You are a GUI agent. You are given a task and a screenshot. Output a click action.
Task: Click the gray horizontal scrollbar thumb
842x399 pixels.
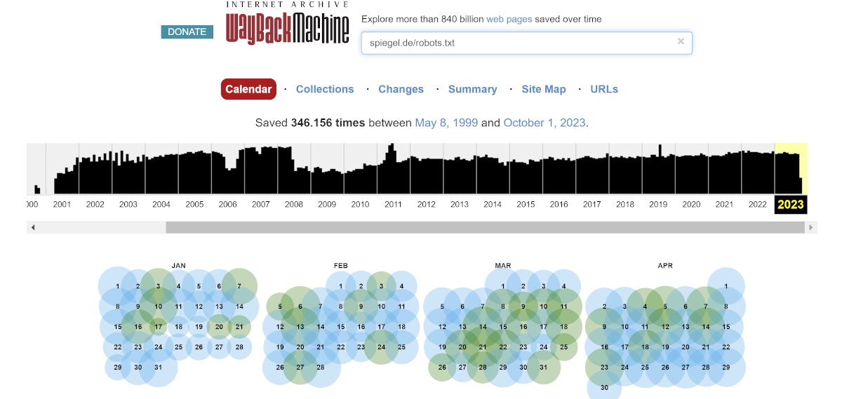[486, 227]
